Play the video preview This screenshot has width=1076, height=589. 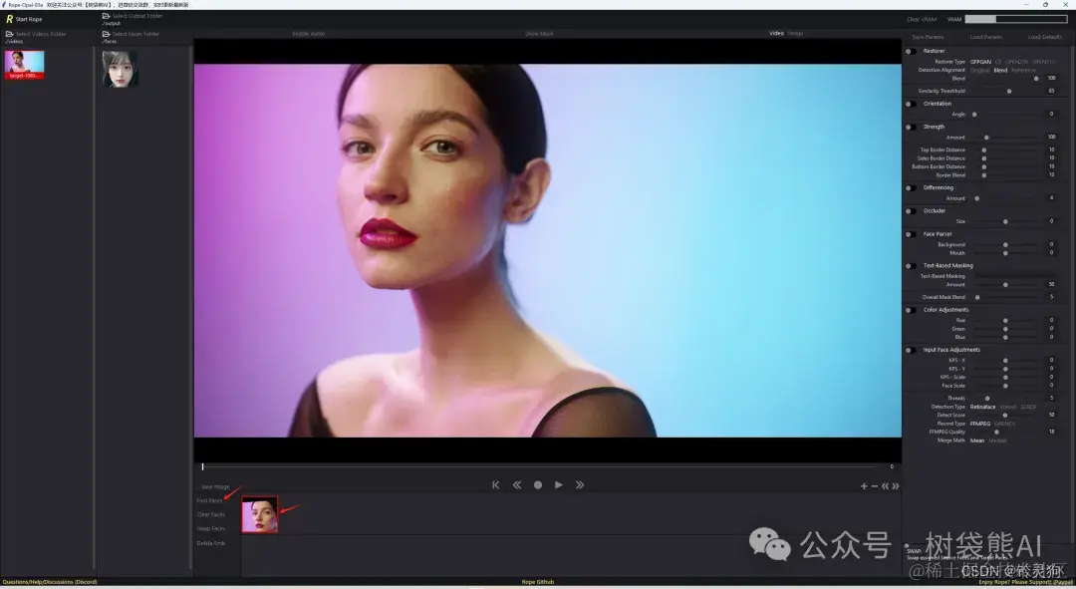559,484
